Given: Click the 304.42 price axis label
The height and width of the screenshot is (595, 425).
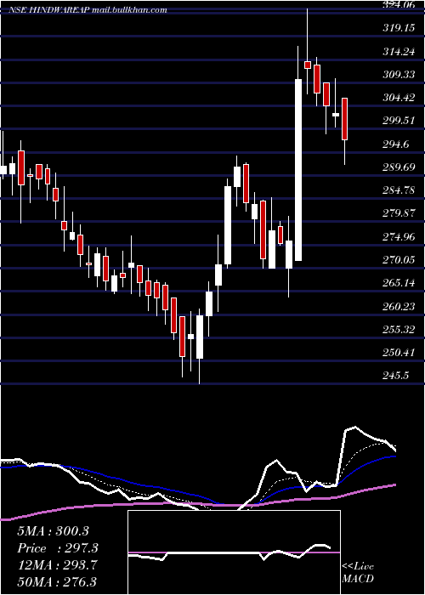Looking at the screenshot, I should click(x=399, y=98).
